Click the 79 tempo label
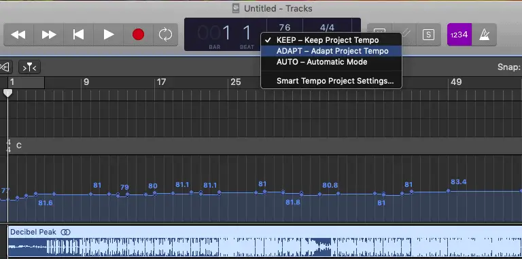Viewport: 522px width, 259px height. pos(124,187)
